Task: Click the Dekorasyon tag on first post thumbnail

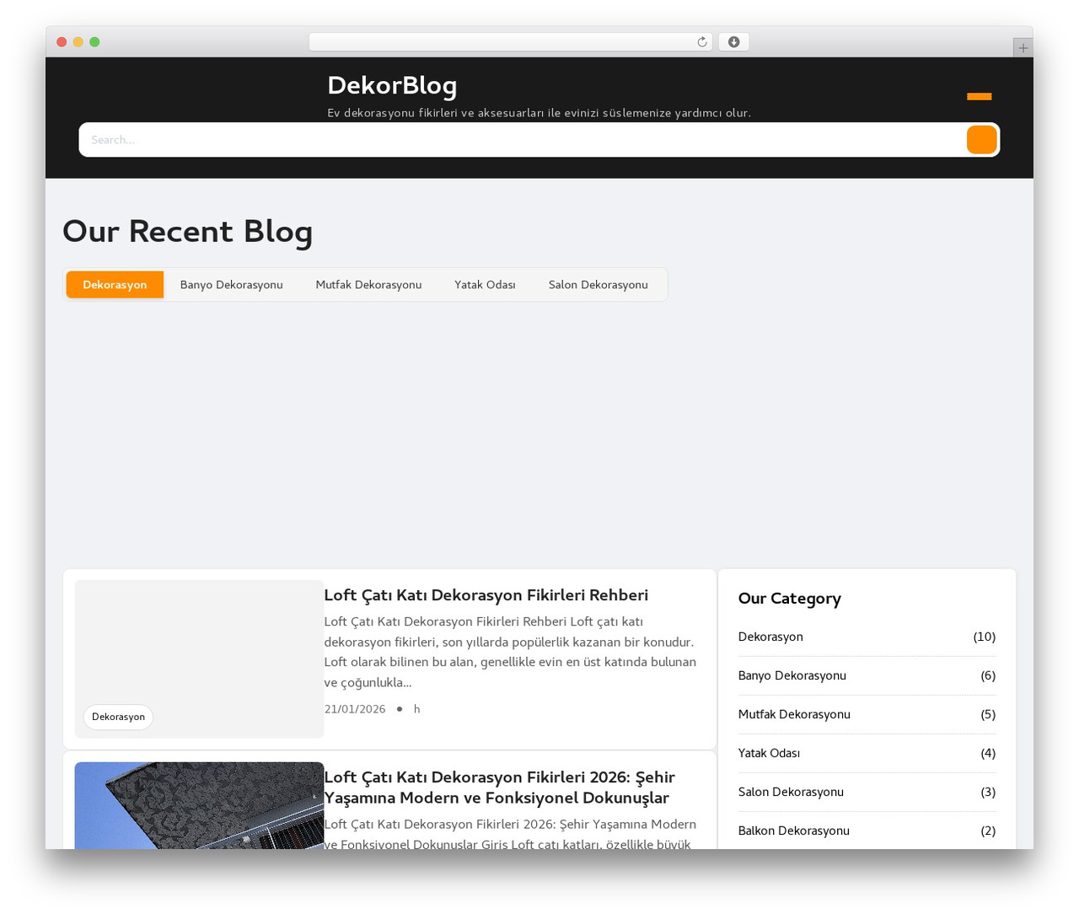Action: tap(118, 717)
